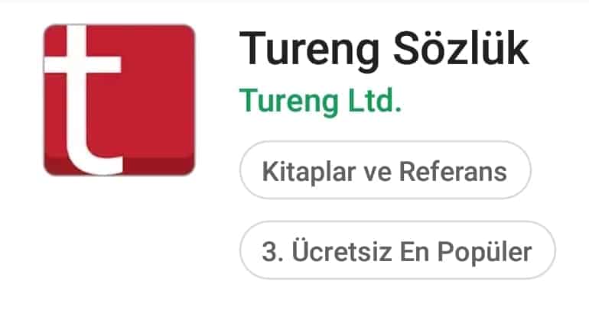Open the Tureng Ltd. developer page
The width and height of the screenshot is (589, 310).
(x=321, y=101)
